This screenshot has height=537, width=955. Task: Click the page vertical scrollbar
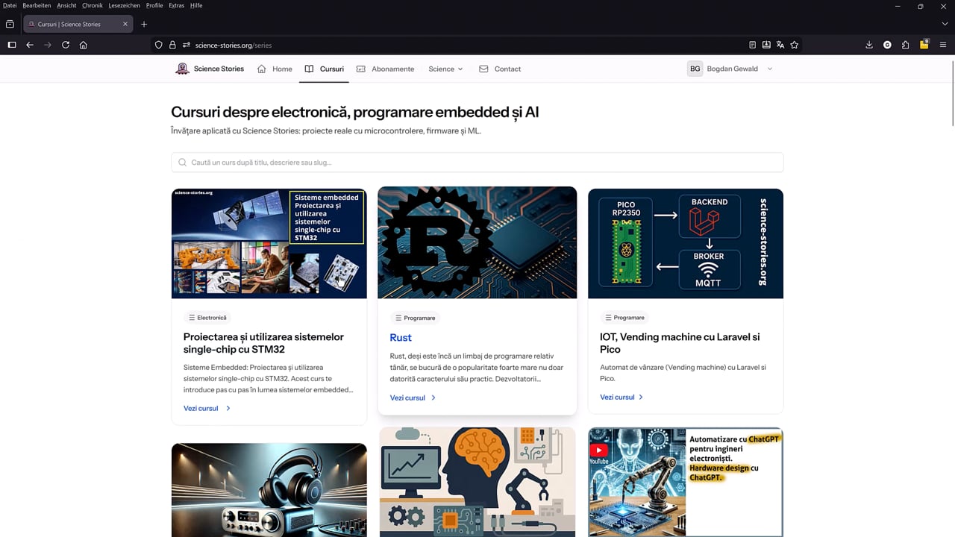point(951,93)
